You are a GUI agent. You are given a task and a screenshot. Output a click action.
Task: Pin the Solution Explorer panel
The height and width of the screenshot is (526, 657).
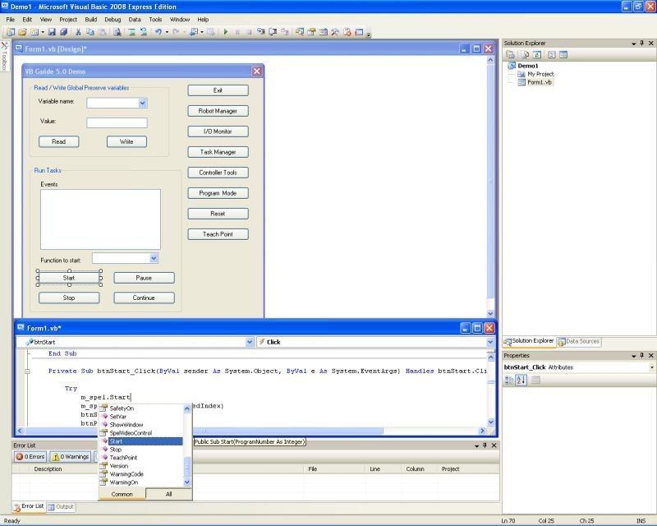(641, 43)
